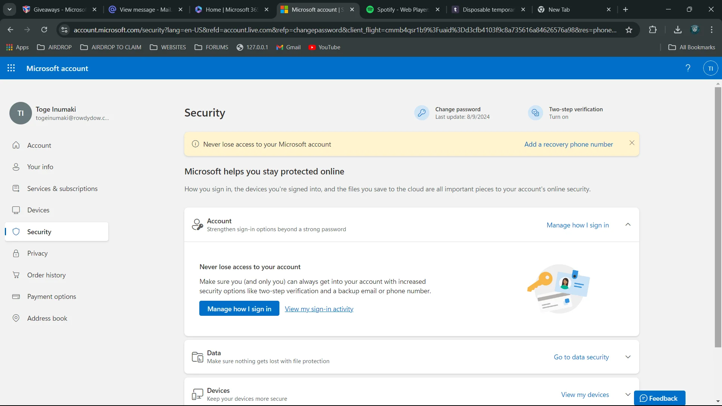
Task: Open the Microsoft app launcher grid icon
Action: [x=11, y=68]
